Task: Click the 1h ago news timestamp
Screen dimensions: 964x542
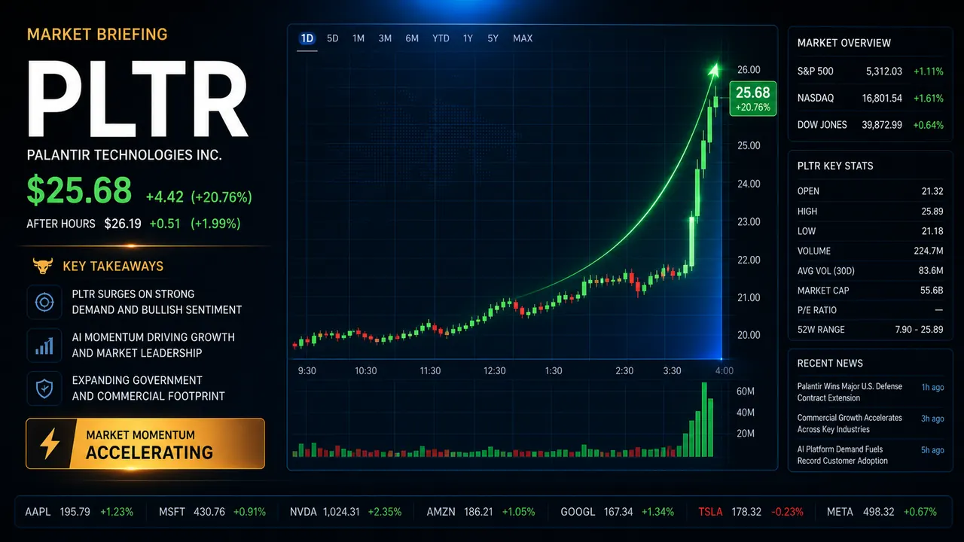Action: pos(932,387)
